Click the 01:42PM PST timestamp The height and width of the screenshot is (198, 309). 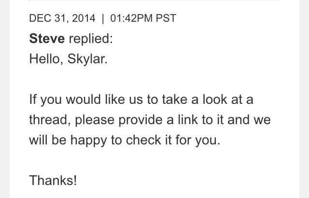pos(143,18)
